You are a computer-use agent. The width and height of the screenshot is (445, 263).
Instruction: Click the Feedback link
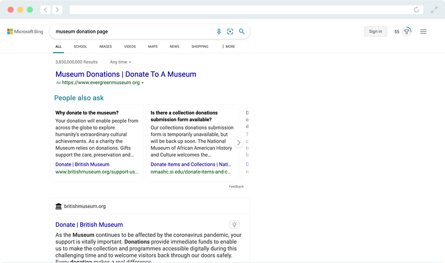point(237,187)
